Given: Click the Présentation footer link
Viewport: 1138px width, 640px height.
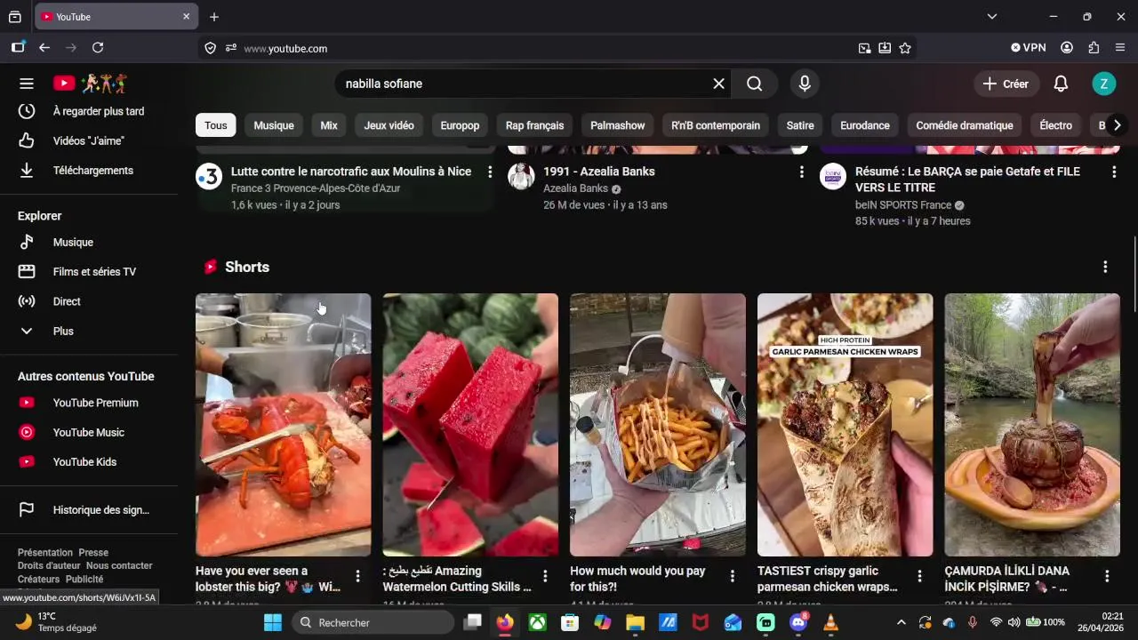Looking at the screenshot, I should coord(45,552).
